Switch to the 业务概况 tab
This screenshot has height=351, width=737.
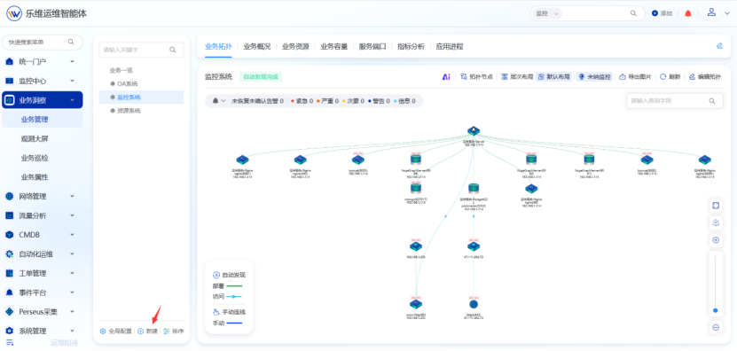pos(256,46)
